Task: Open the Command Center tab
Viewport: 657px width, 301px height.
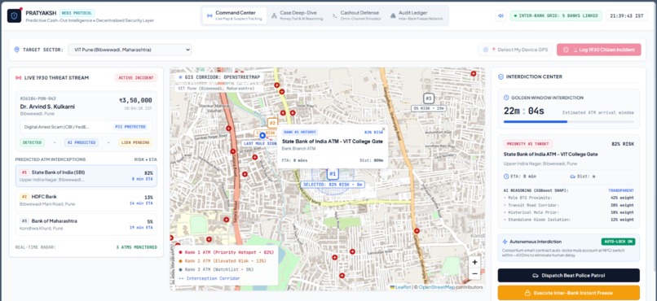Action: tap(235, 15)
